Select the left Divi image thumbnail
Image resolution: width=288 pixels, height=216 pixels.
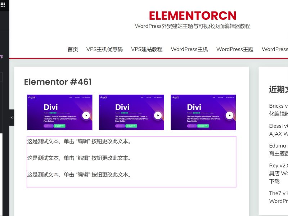[x=60, y=112]
